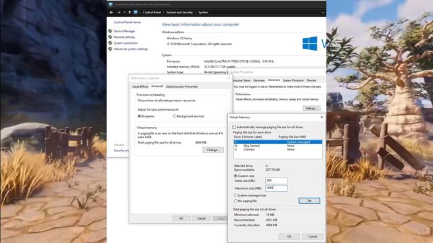Expand the address bar history dropdown

(323, 12)
